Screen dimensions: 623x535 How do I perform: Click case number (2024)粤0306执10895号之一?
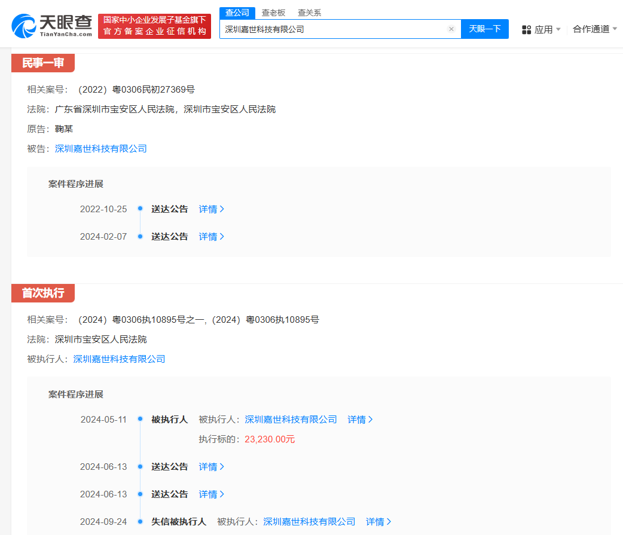pos(142,320)
